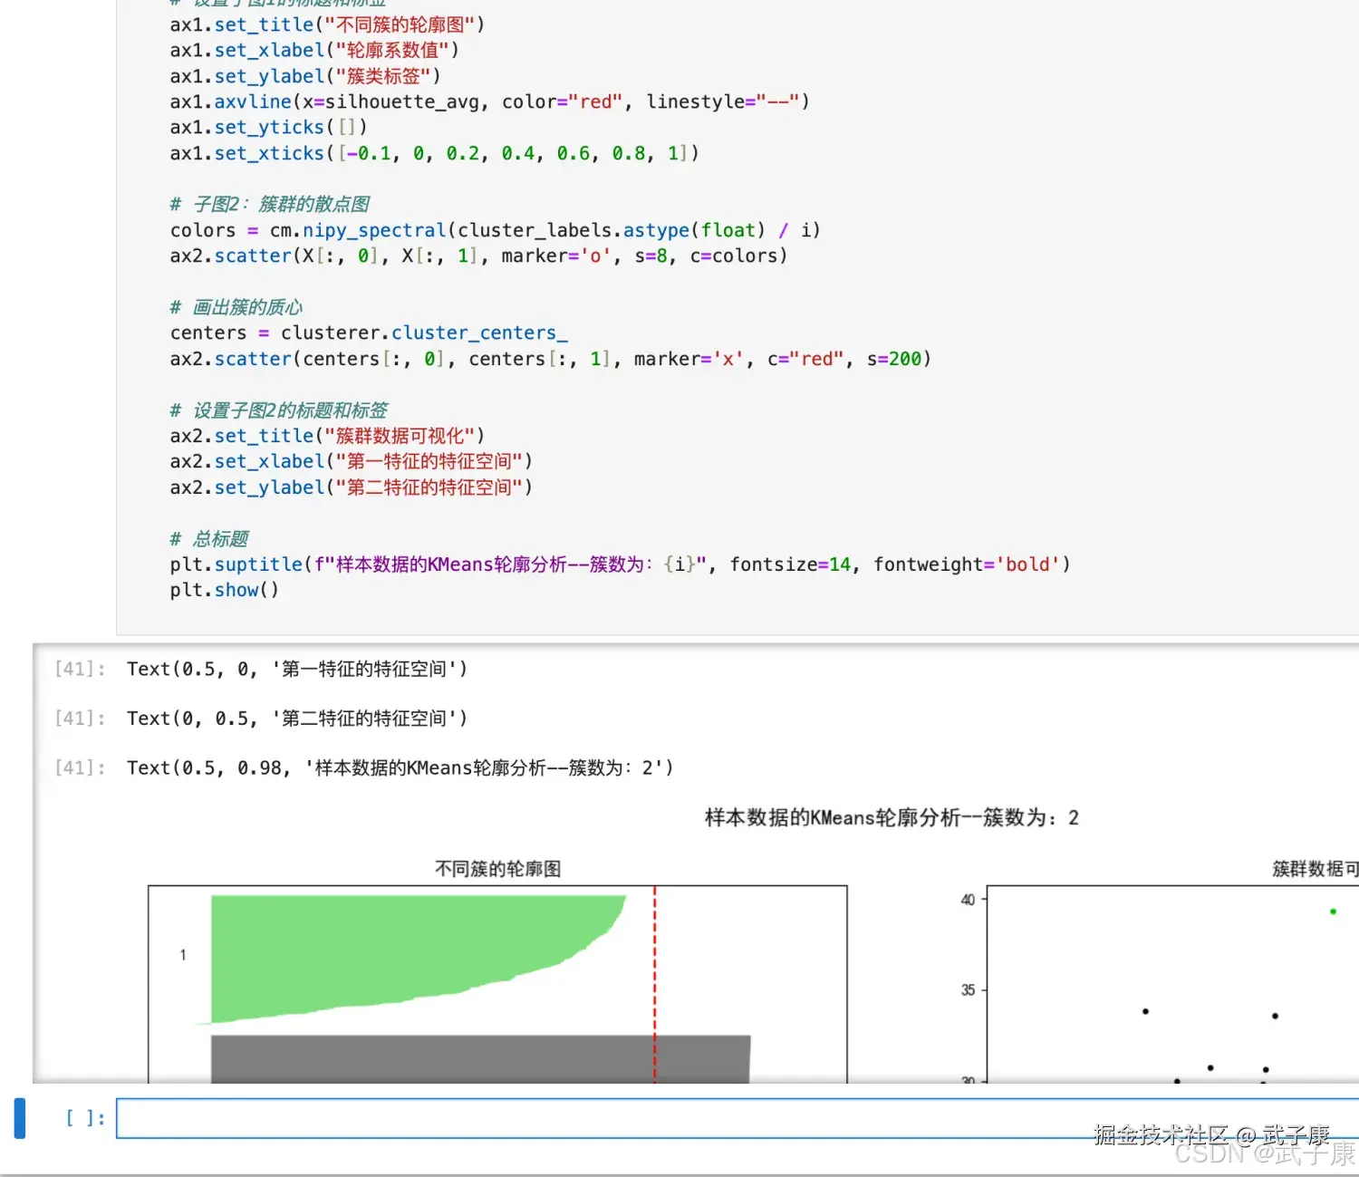
Task: Click the code line plt.show()
Action: (x=225, y=590)
